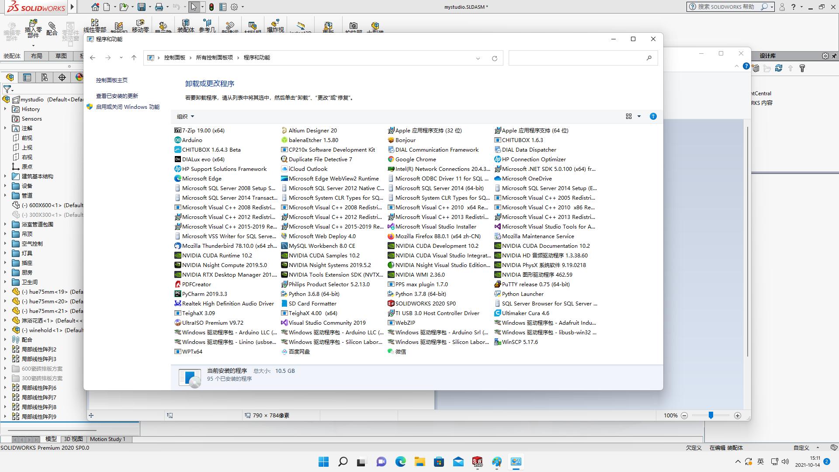This screenshot has height=472, width=839.
Task: Save the assembly with the floppy disk icon
Action: tap(141, 7)
